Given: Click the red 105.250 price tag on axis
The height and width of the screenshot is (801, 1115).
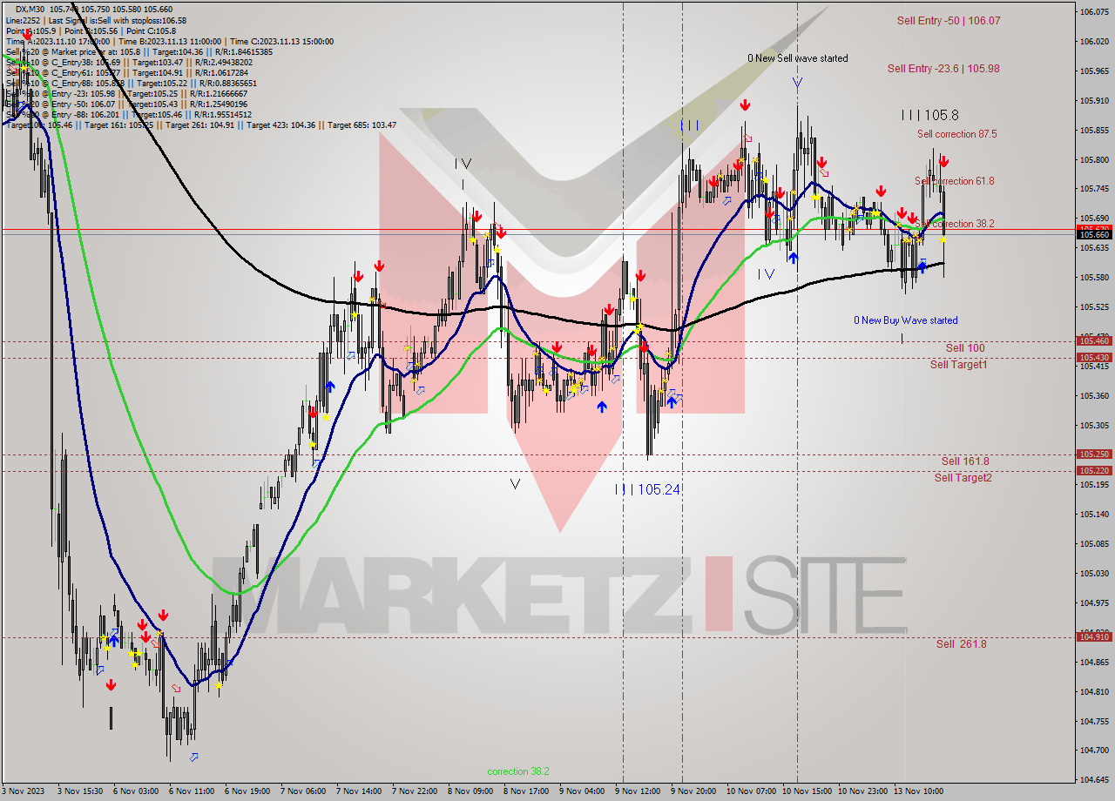Looking at the screenshot, I should pyautogui.click(x=1095, y=454).
